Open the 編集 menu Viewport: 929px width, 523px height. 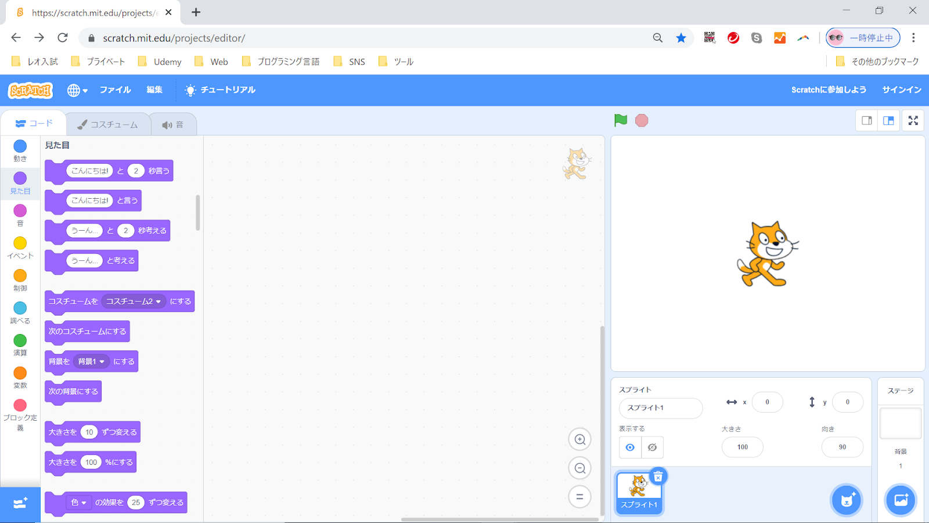click(154, 89)
